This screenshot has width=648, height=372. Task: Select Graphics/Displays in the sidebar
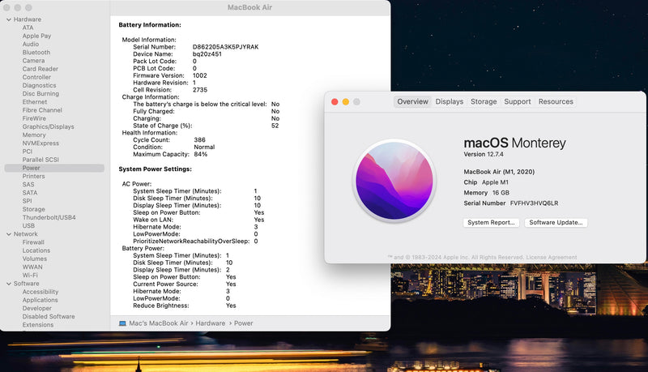pyautogui.click(x=48, y=126)
